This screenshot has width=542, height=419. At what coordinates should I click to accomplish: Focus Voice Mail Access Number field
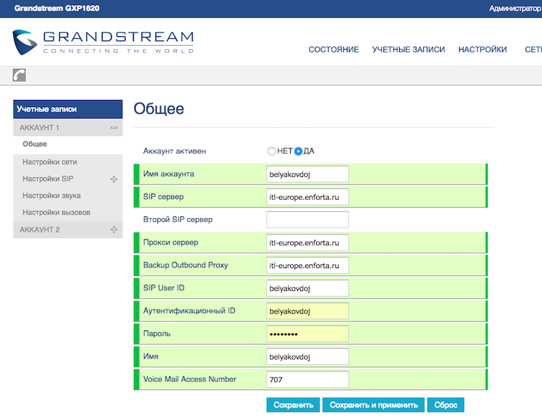tap(307, 380)
